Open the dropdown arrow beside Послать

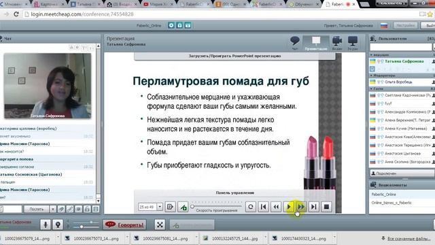tap(53, 209)
